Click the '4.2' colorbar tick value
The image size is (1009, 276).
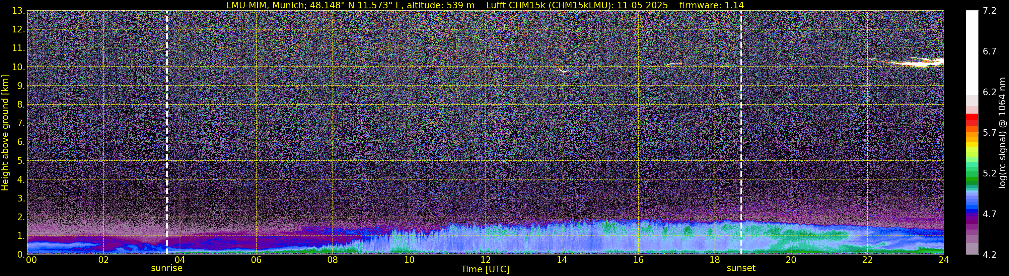(990, 255)
